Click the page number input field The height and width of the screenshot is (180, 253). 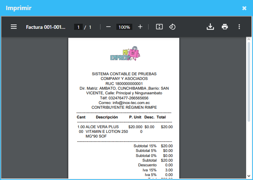click(x=78, y=27)
